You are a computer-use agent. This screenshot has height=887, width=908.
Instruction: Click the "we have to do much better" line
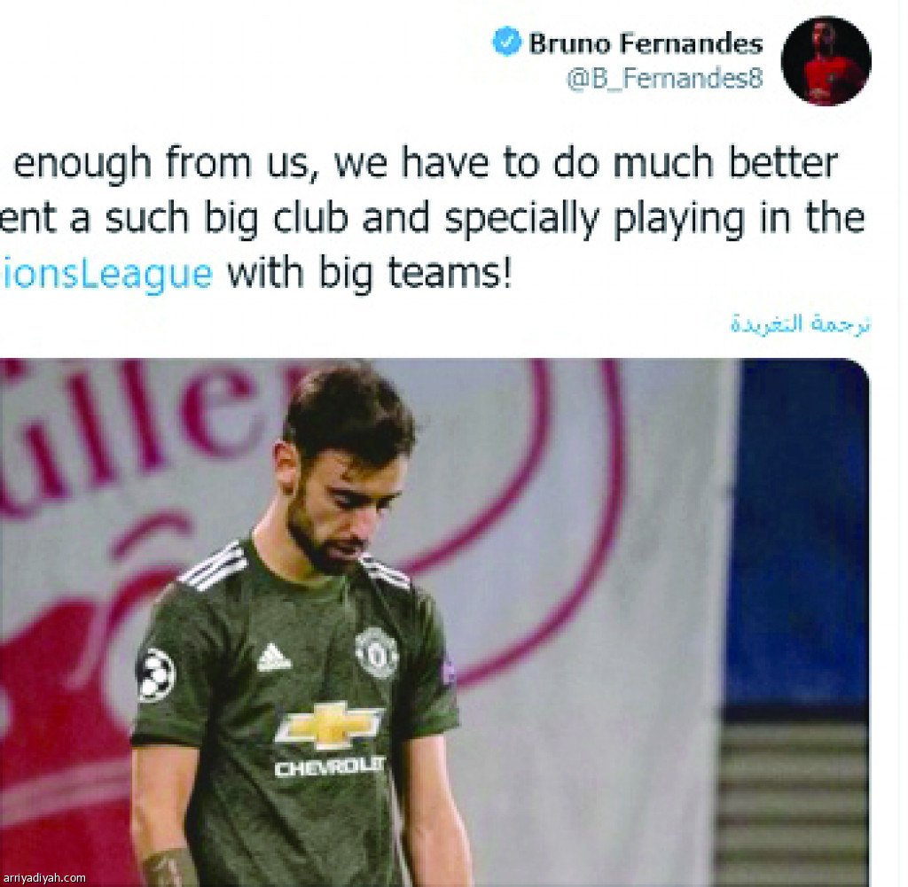(586, 164)
